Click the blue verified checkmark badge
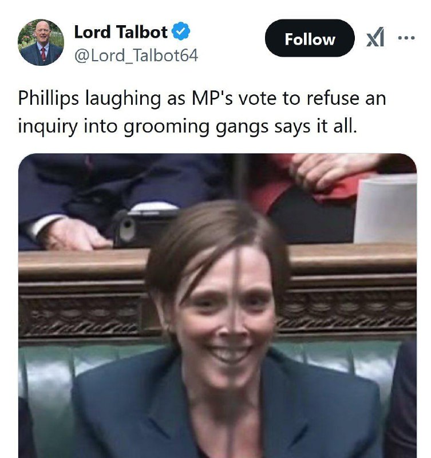Viewport: 431px width, 458px height. [181, 31]
